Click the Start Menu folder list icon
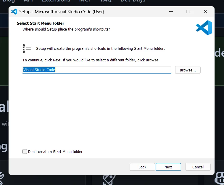 (27, 48)
